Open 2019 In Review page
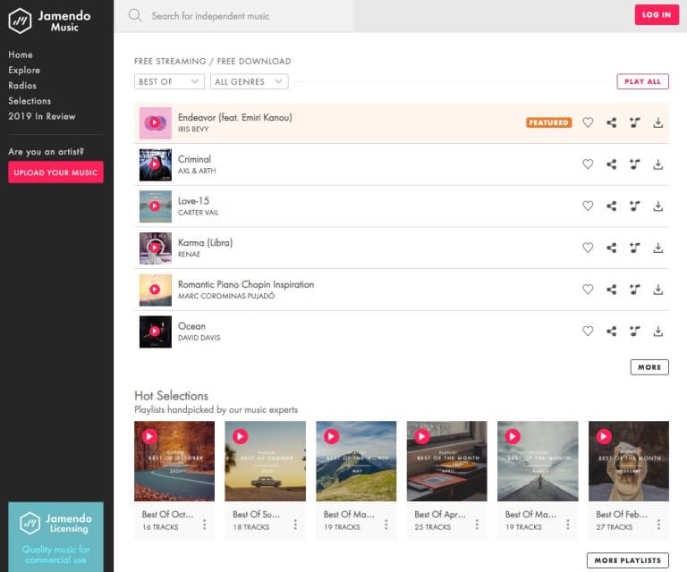The height and width of the screenshot is (572, 687). [x=42, y=116]
